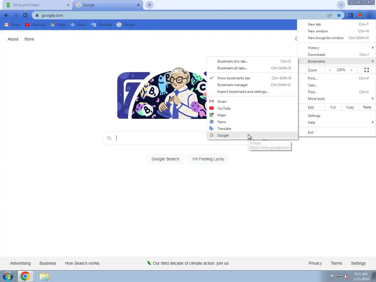Choose Cast... in the menu

337,85
